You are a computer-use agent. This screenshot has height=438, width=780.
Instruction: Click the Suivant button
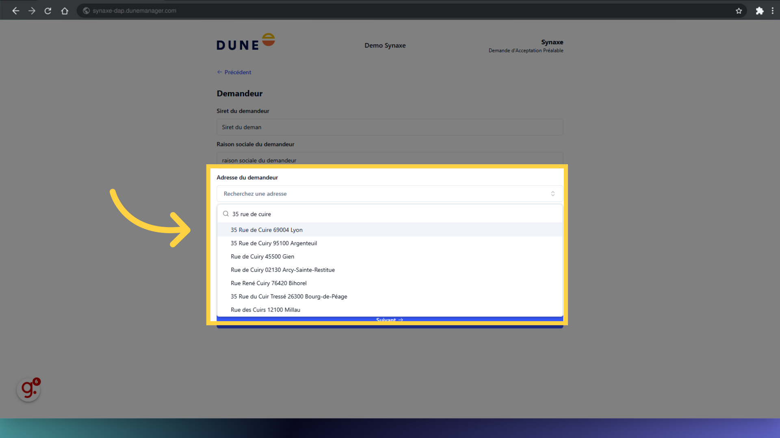[389, 320]
